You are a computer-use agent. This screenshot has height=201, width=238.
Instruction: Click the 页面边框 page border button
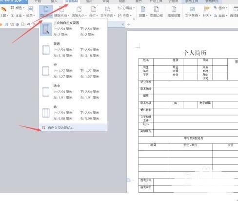[x=156, y=11]
